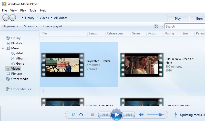The image size is (205, 121).
Task: Click the Create playlist button
Action: click(53, 26)
